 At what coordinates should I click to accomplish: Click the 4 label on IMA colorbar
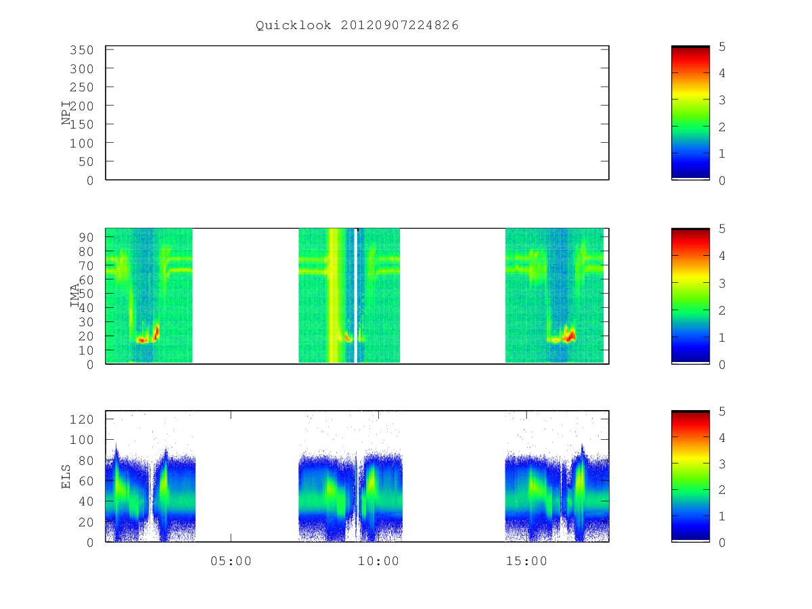722,256
